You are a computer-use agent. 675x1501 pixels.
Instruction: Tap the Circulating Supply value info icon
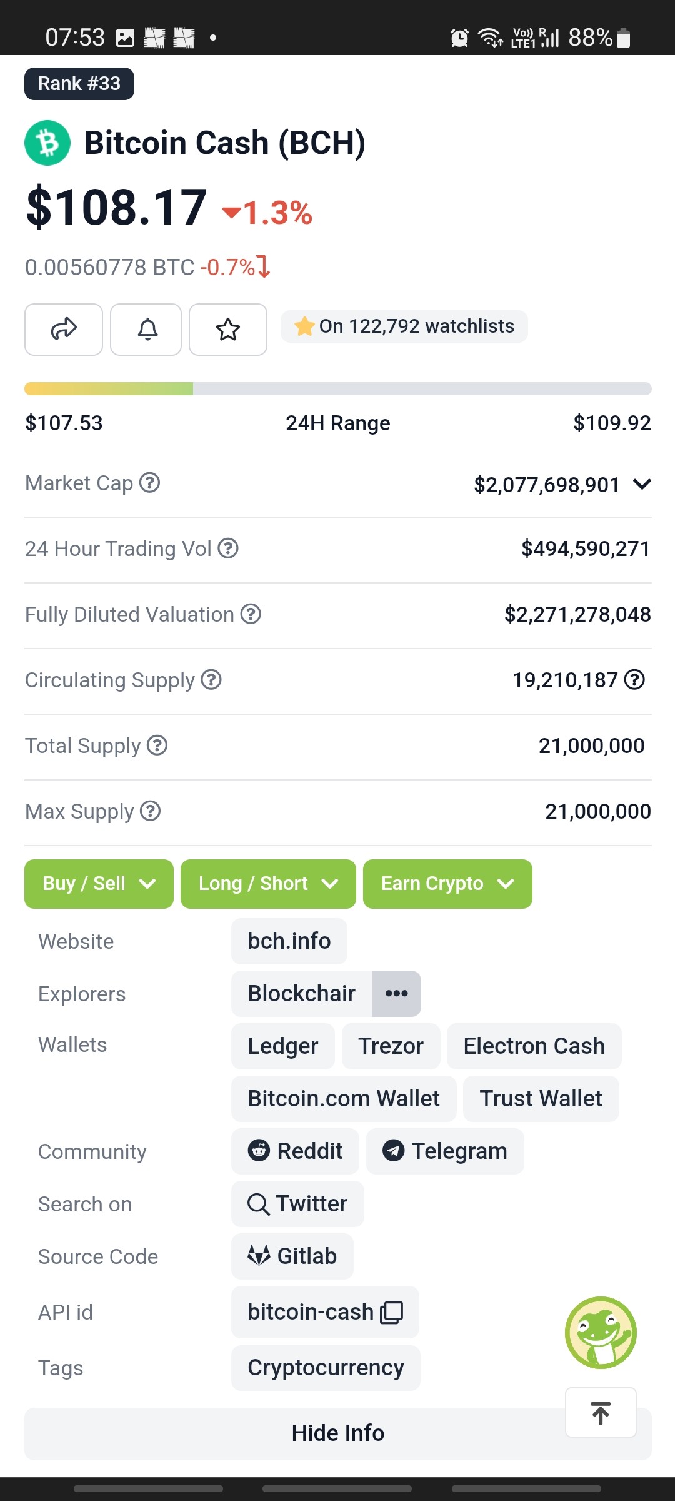pyautogui.click(x=634, y=679)
